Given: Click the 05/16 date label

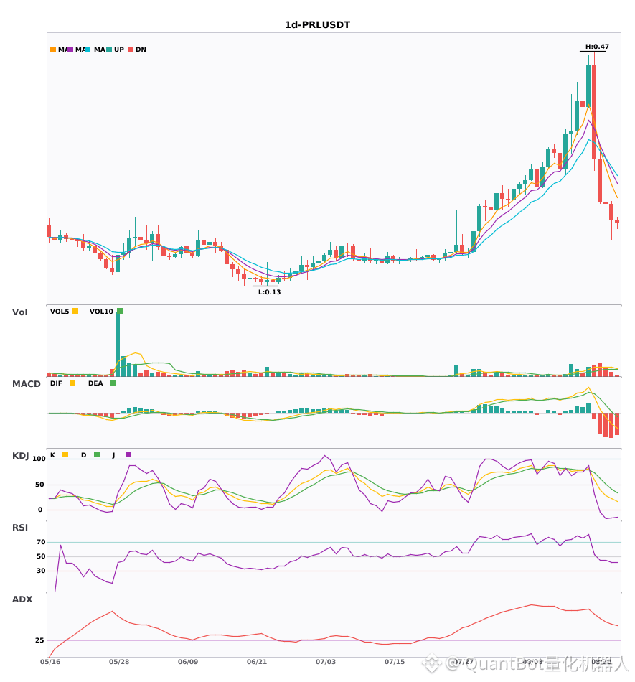Looking at the screenshot, I should 50,662.
